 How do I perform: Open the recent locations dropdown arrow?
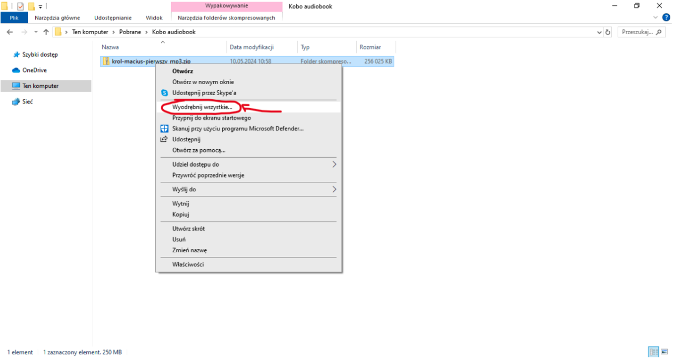[36, 32]
